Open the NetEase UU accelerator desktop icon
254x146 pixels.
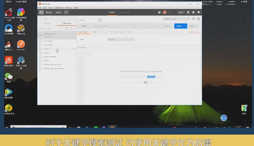21,63
